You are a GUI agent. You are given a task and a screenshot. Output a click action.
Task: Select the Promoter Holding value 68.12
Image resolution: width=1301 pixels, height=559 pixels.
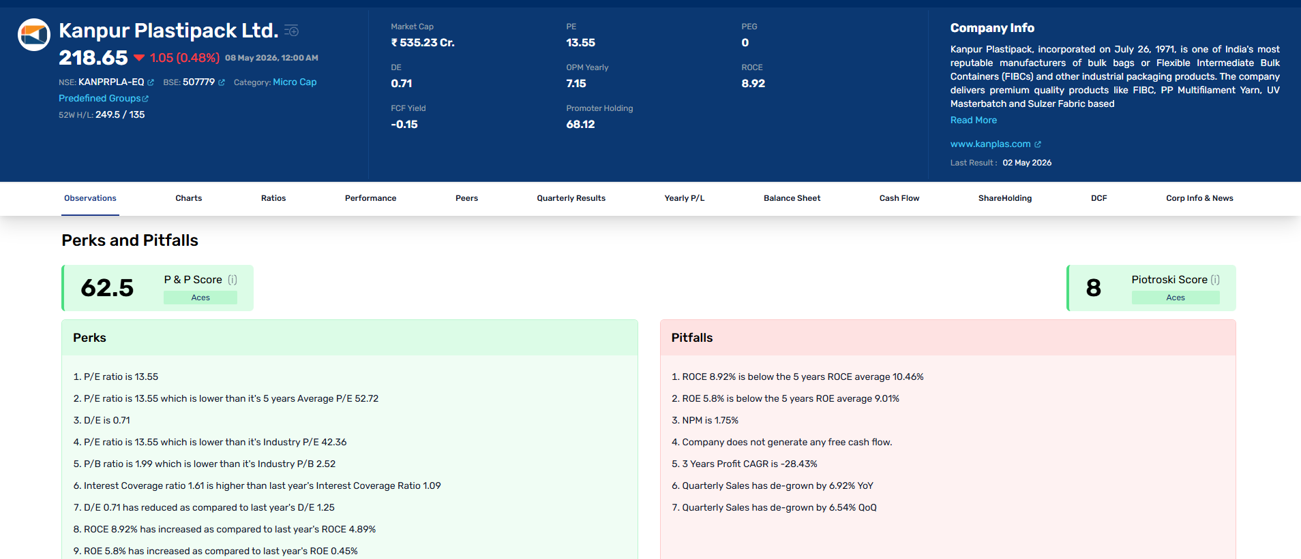[x=580, y=124]
